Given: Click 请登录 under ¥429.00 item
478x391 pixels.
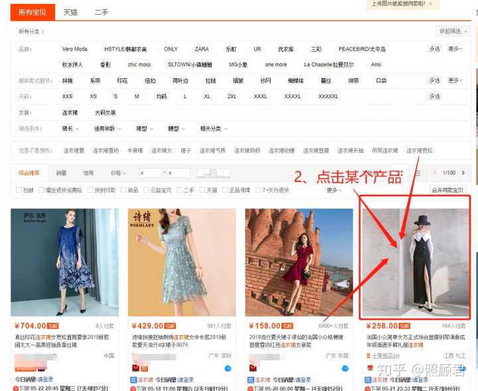Looking at the screenshot, I should click(x=186, y=380).
